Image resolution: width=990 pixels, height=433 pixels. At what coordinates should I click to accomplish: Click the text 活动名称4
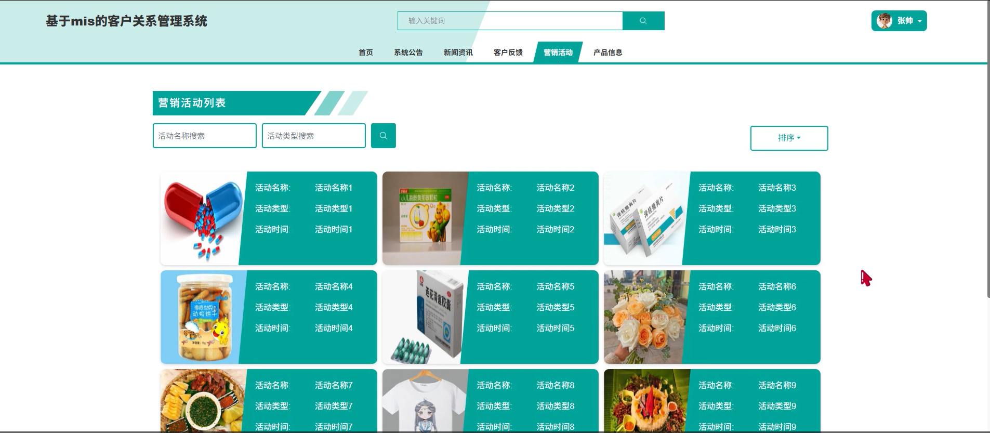(x=334, y=286)
